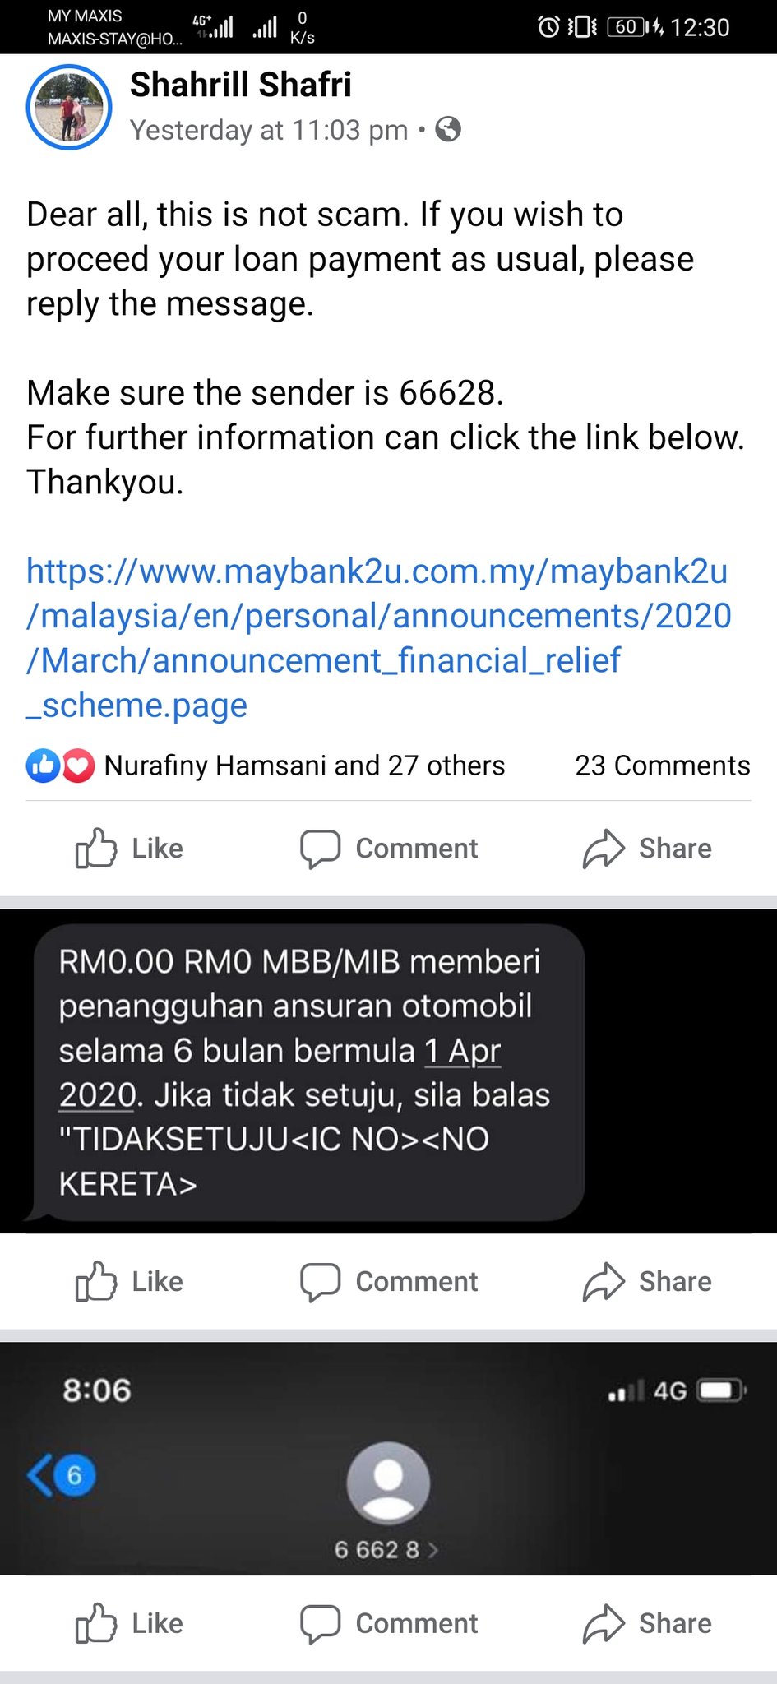777x1684 pixels.
Task: Like the main post
Action: click(129, 849)
